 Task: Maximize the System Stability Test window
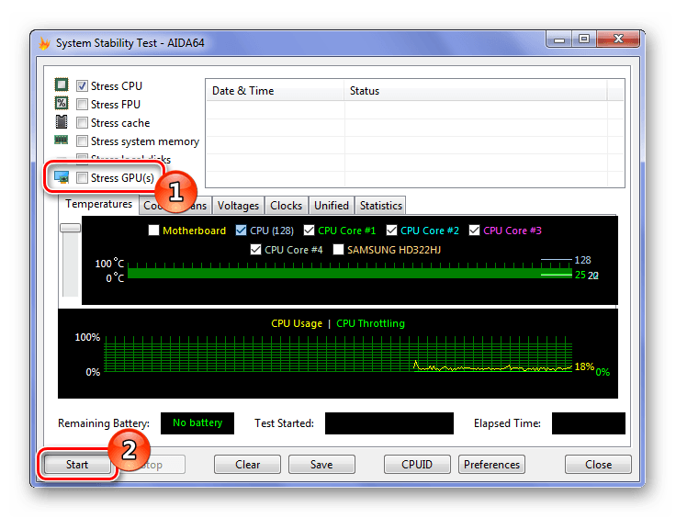coord(584,39)
